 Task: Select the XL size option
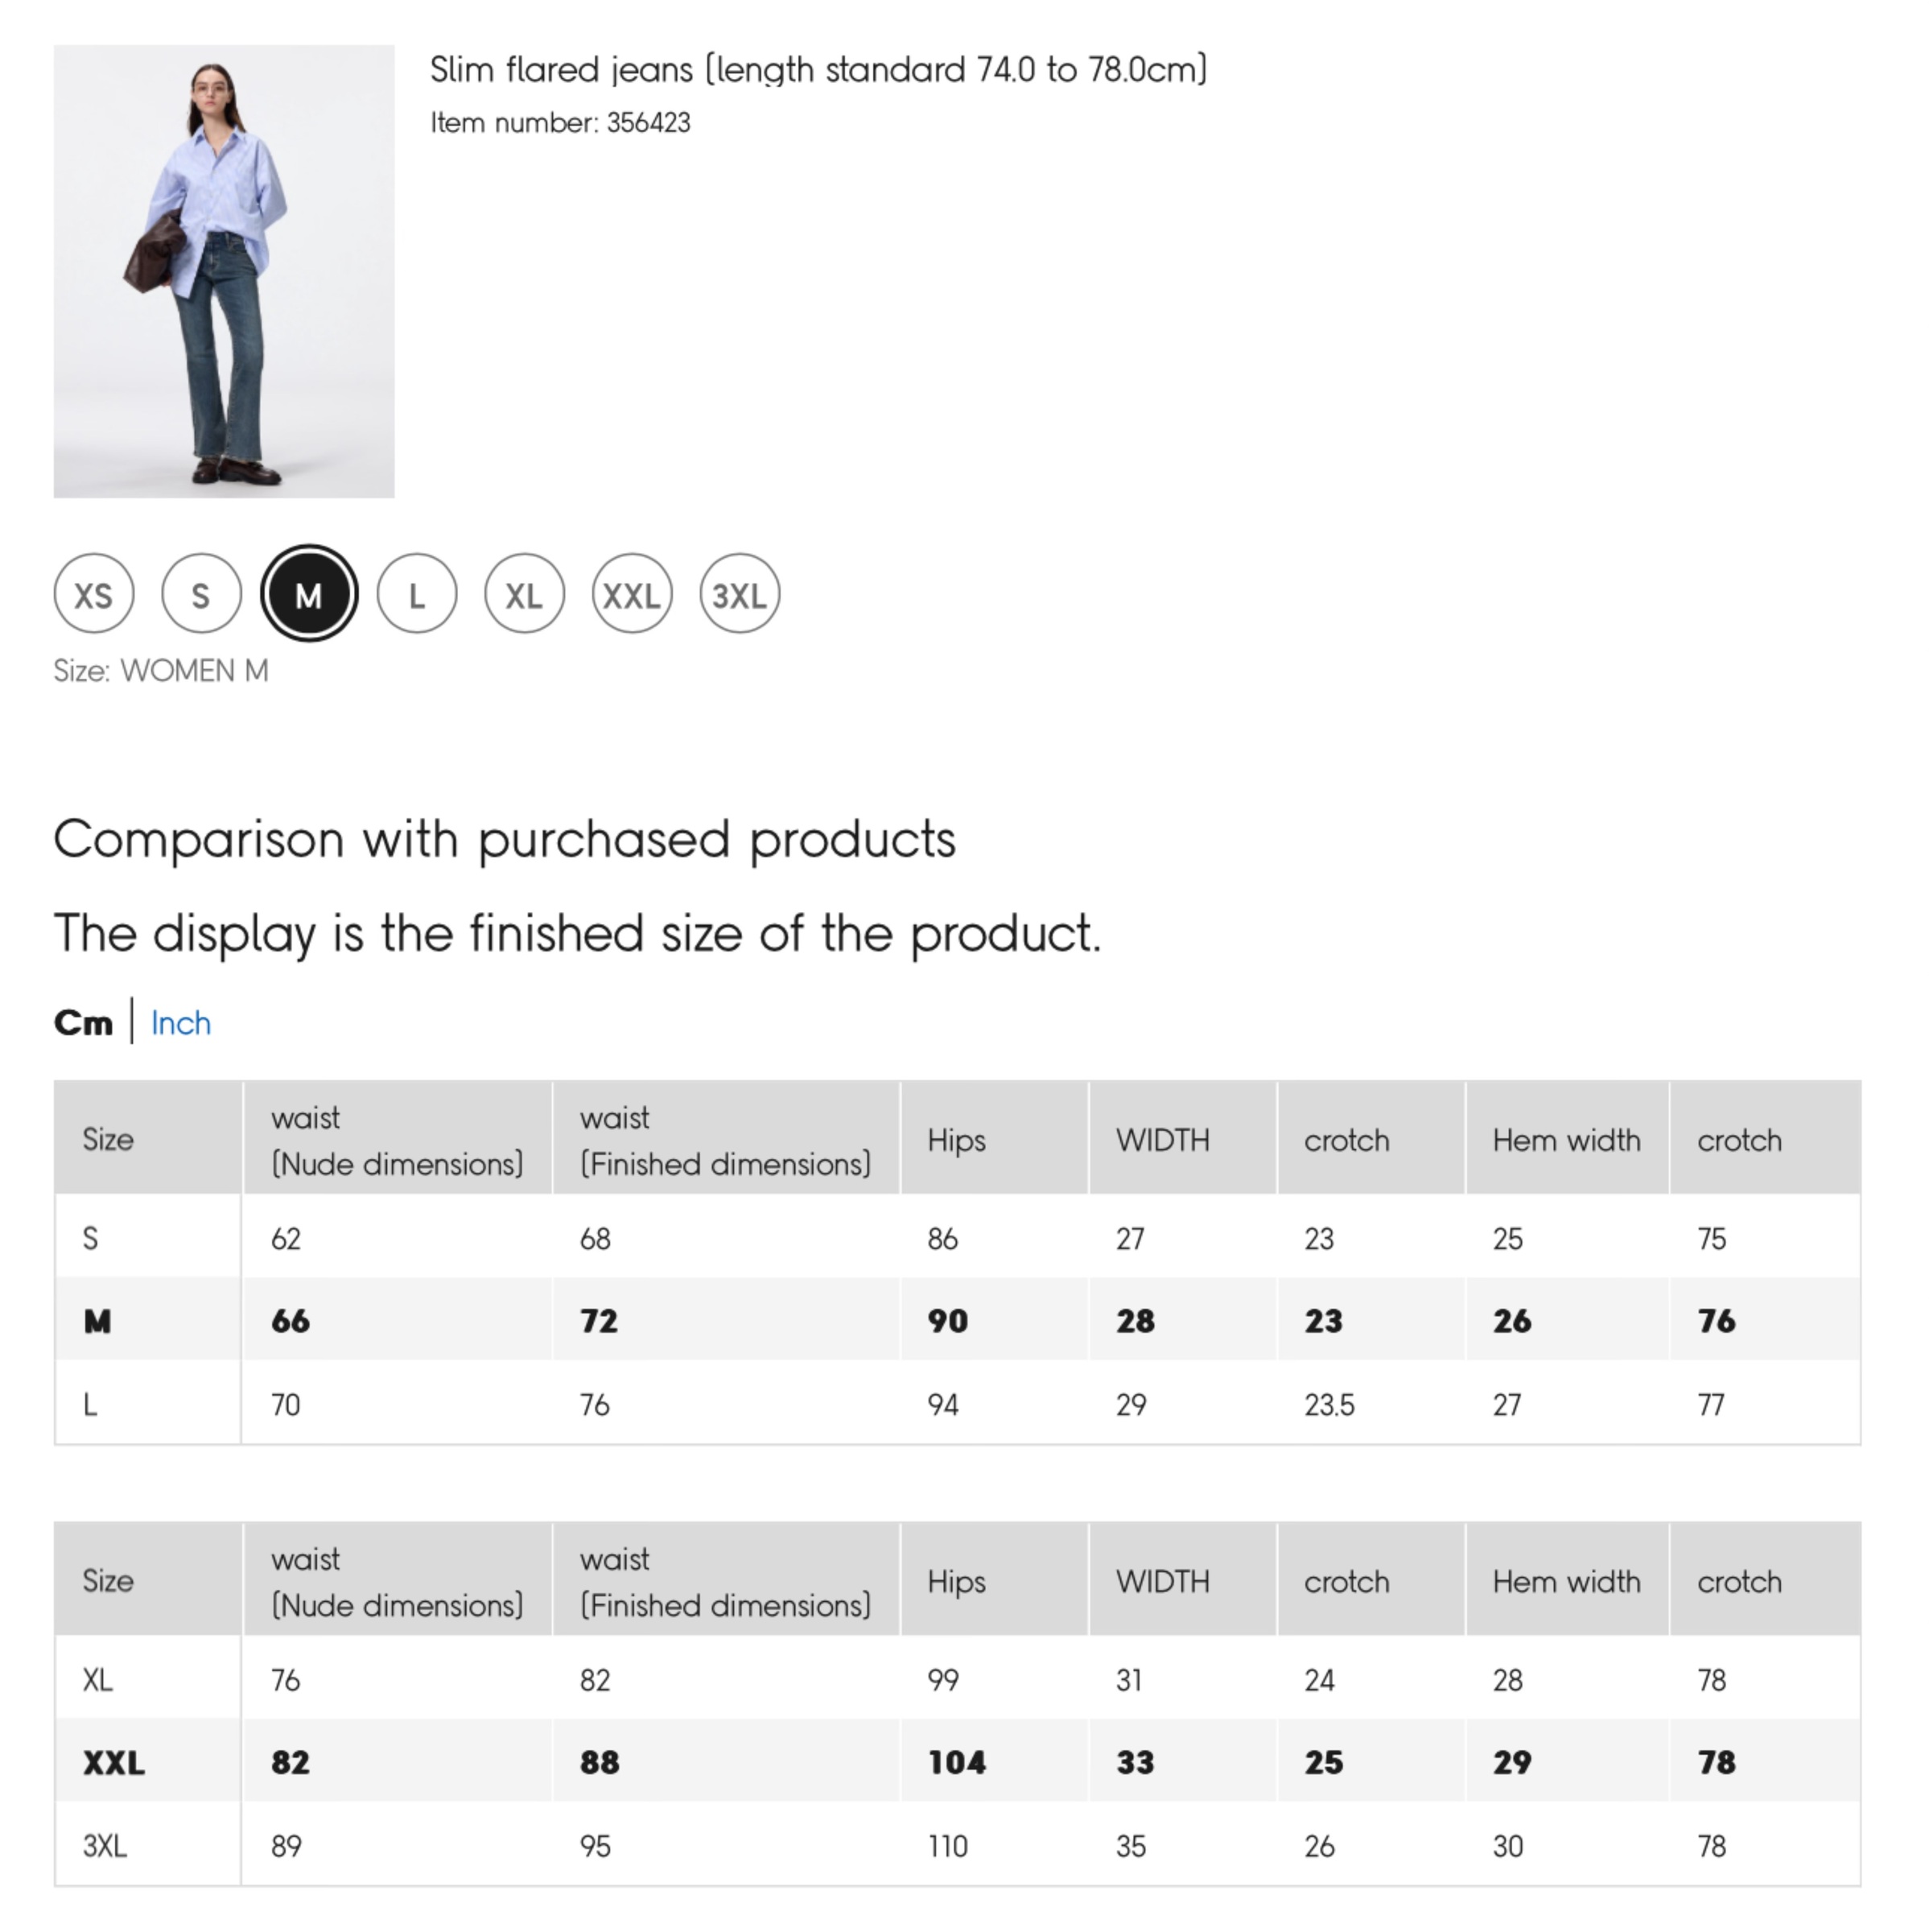click(524, 595)
